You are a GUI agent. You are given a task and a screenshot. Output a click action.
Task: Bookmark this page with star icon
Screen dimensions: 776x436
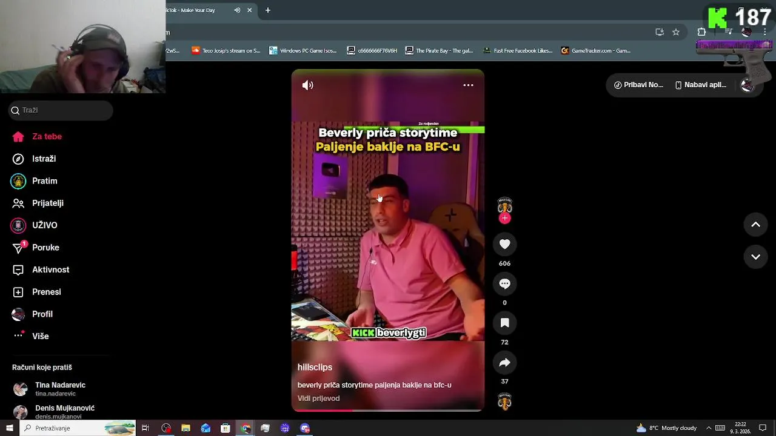click(x=676, y=32)
